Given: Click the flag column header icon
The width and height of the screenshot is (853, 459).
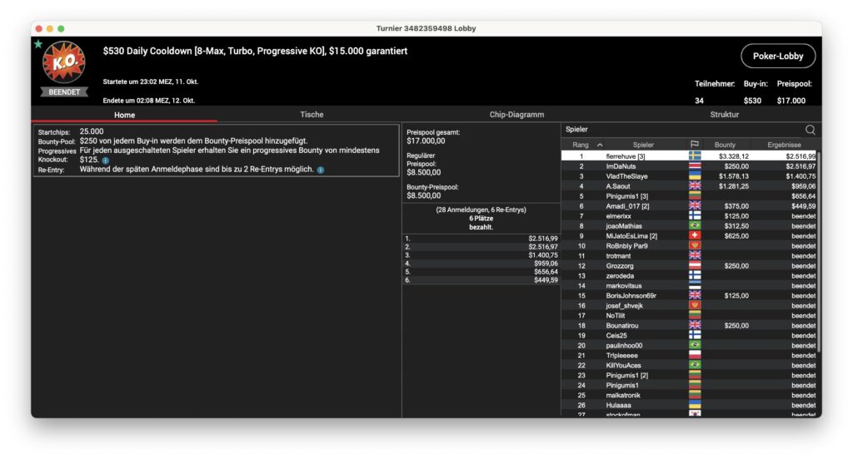Looking at the screenshot, I should 695,145.
